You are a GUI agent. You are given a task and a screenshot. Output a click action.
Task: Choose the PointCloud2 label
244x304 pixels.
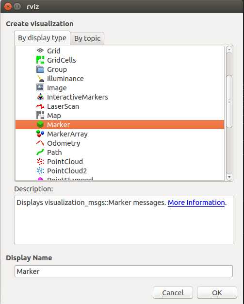[x=67, y=171]
